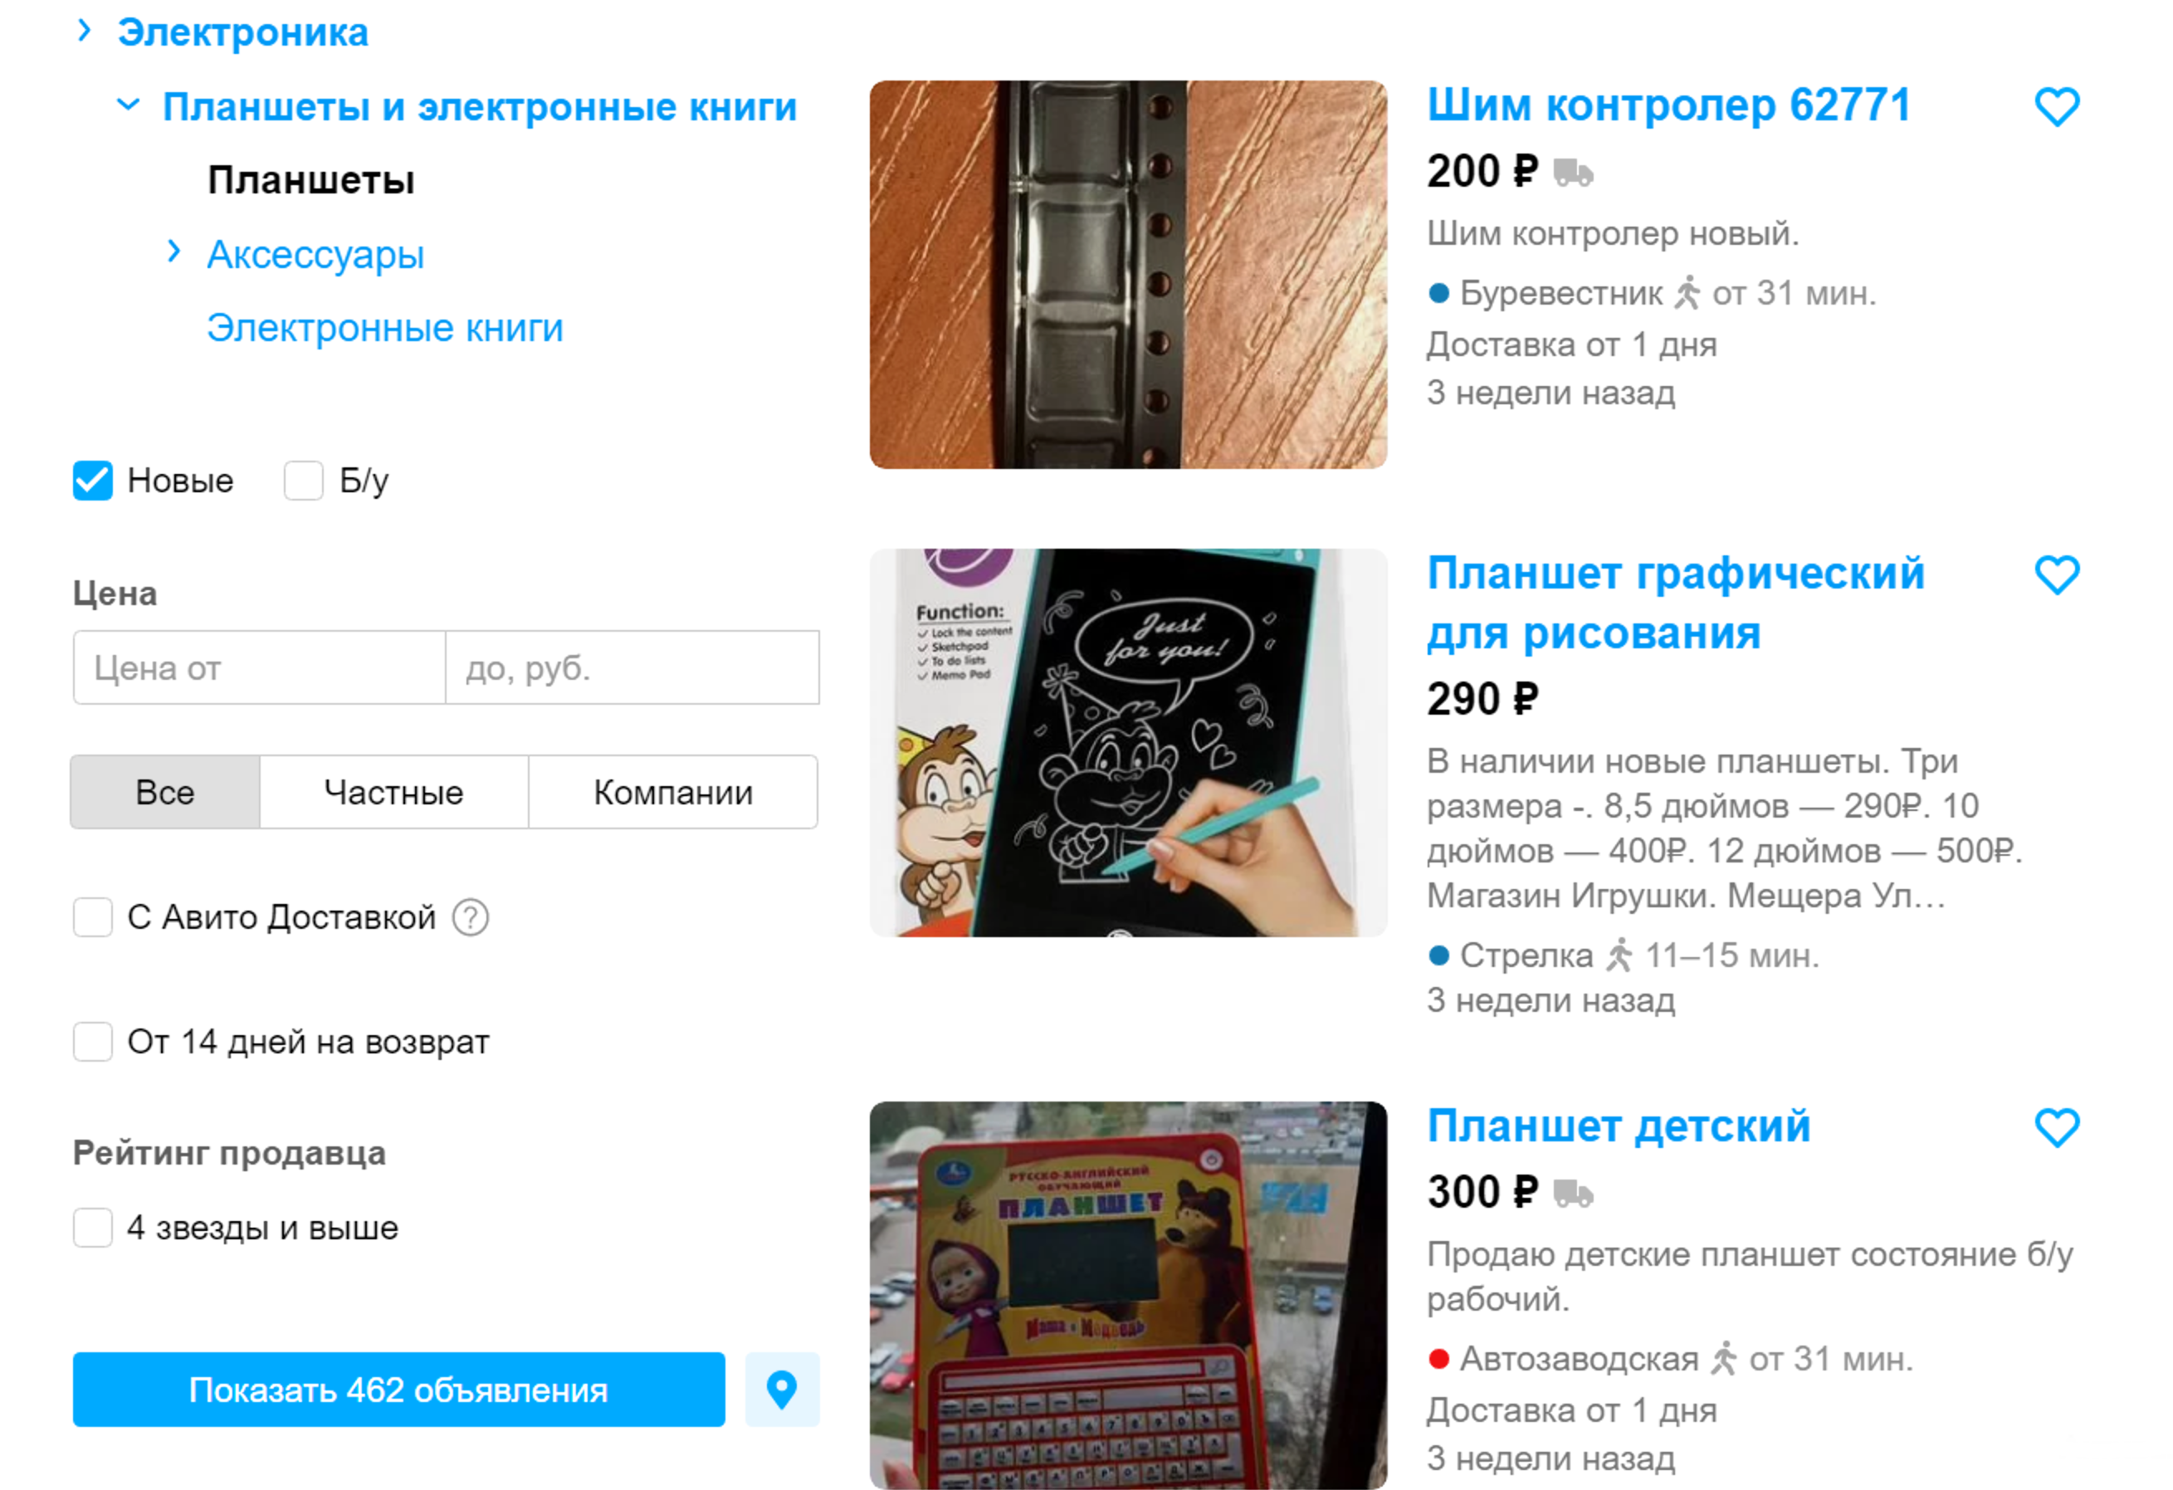Viewport: 2173px width, 1490px height.
Task: Favorite the Планшет графический listing heart
Action: coord(2056,574)
